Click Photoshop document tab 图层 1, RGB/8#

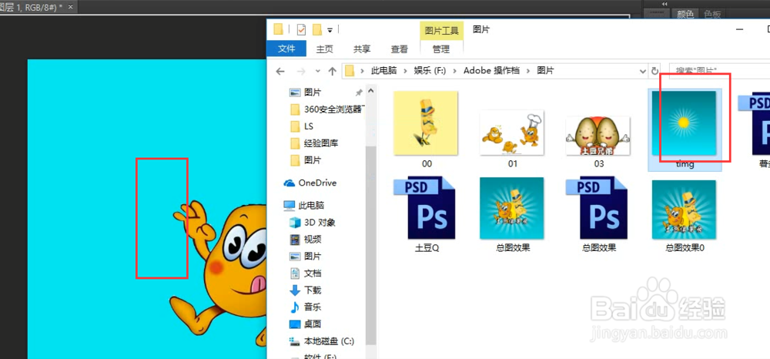point(31,7)
